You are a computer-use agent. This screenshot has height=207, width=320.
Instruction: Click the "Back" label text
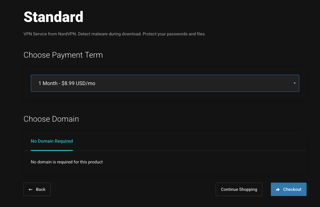41,189
